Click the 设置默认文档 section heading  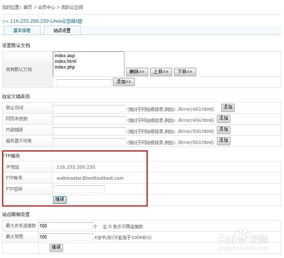click(x=16, y=46)
